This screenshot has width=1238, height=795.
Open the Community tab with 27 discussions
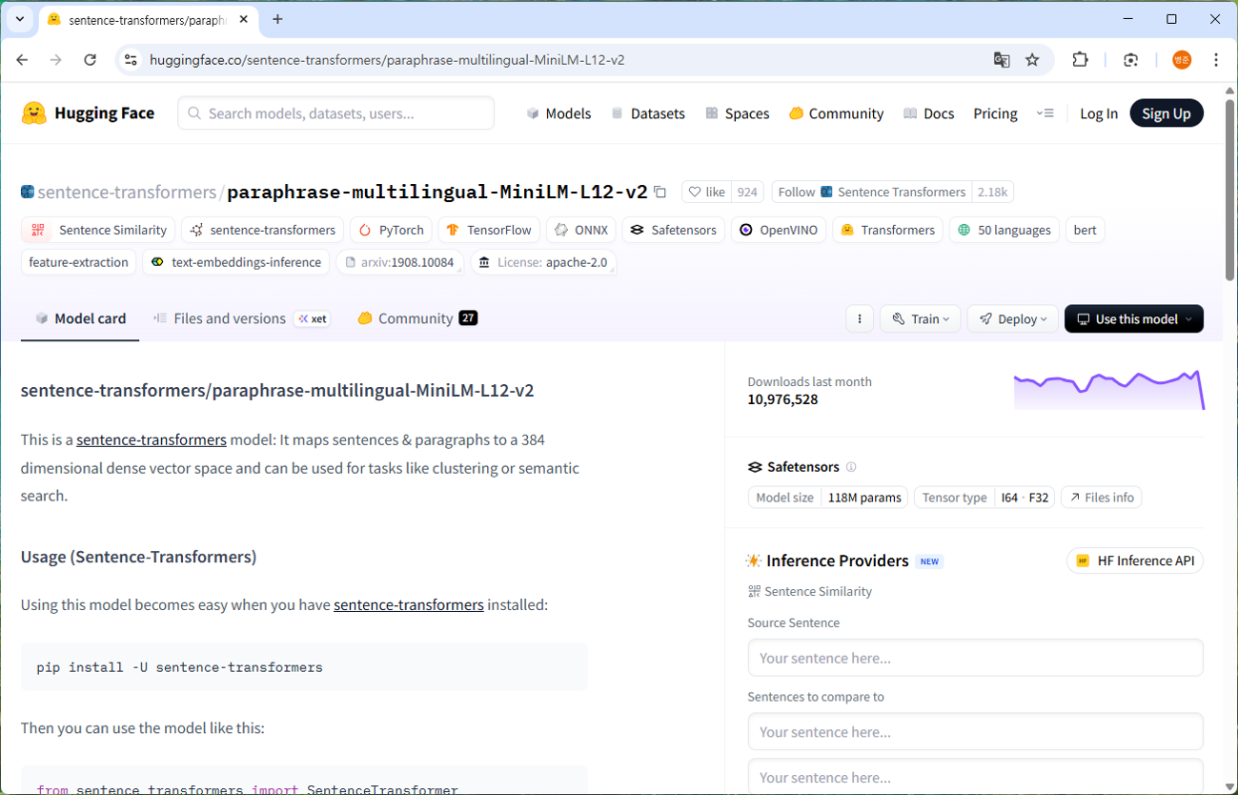point(417,319)
